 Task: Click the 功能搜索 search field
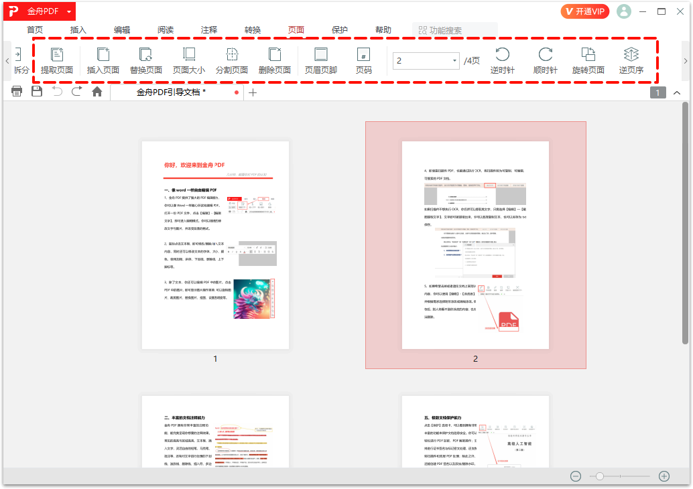tap(455, 30)
